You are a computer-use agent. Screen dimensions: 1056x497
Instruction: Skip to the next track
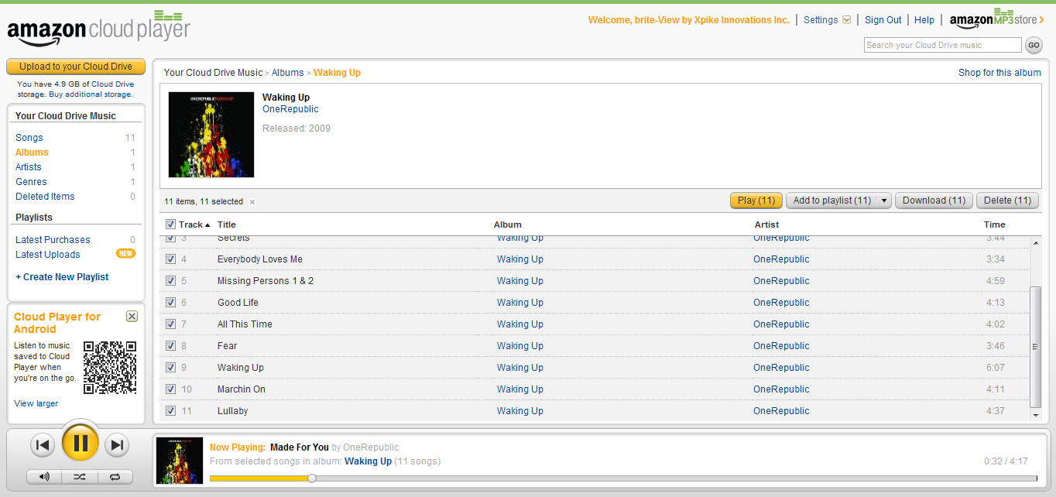point(117,444)
